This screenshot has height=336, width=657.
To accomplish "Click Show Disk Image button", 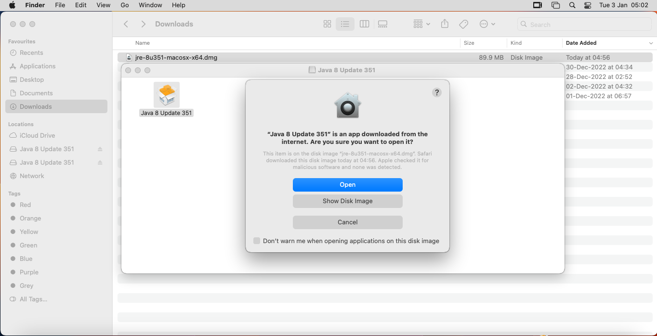I will [x=347, y=201].
